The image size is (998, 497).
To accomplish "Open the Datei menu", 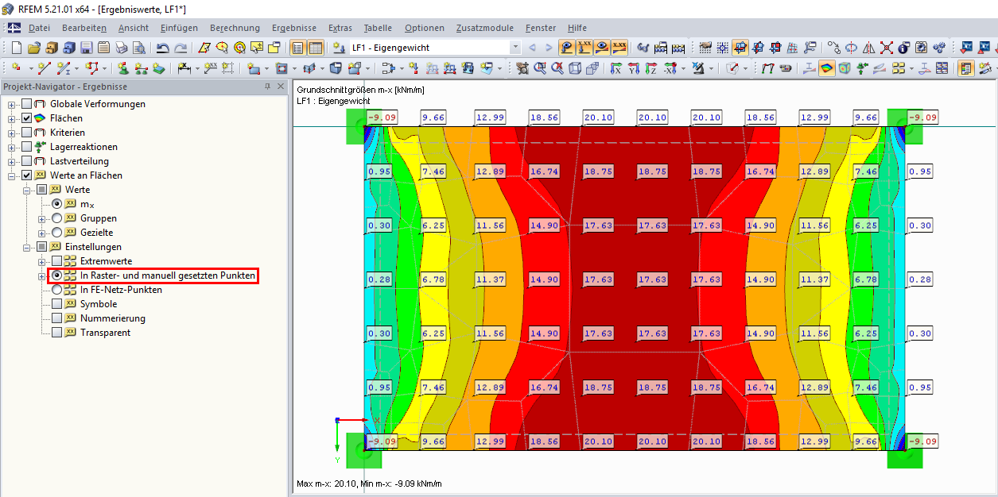I will [39, 28].
